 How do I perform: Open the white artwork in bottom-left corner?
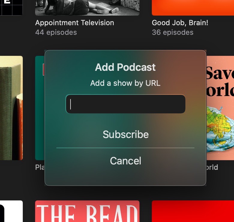coord(11,211)
